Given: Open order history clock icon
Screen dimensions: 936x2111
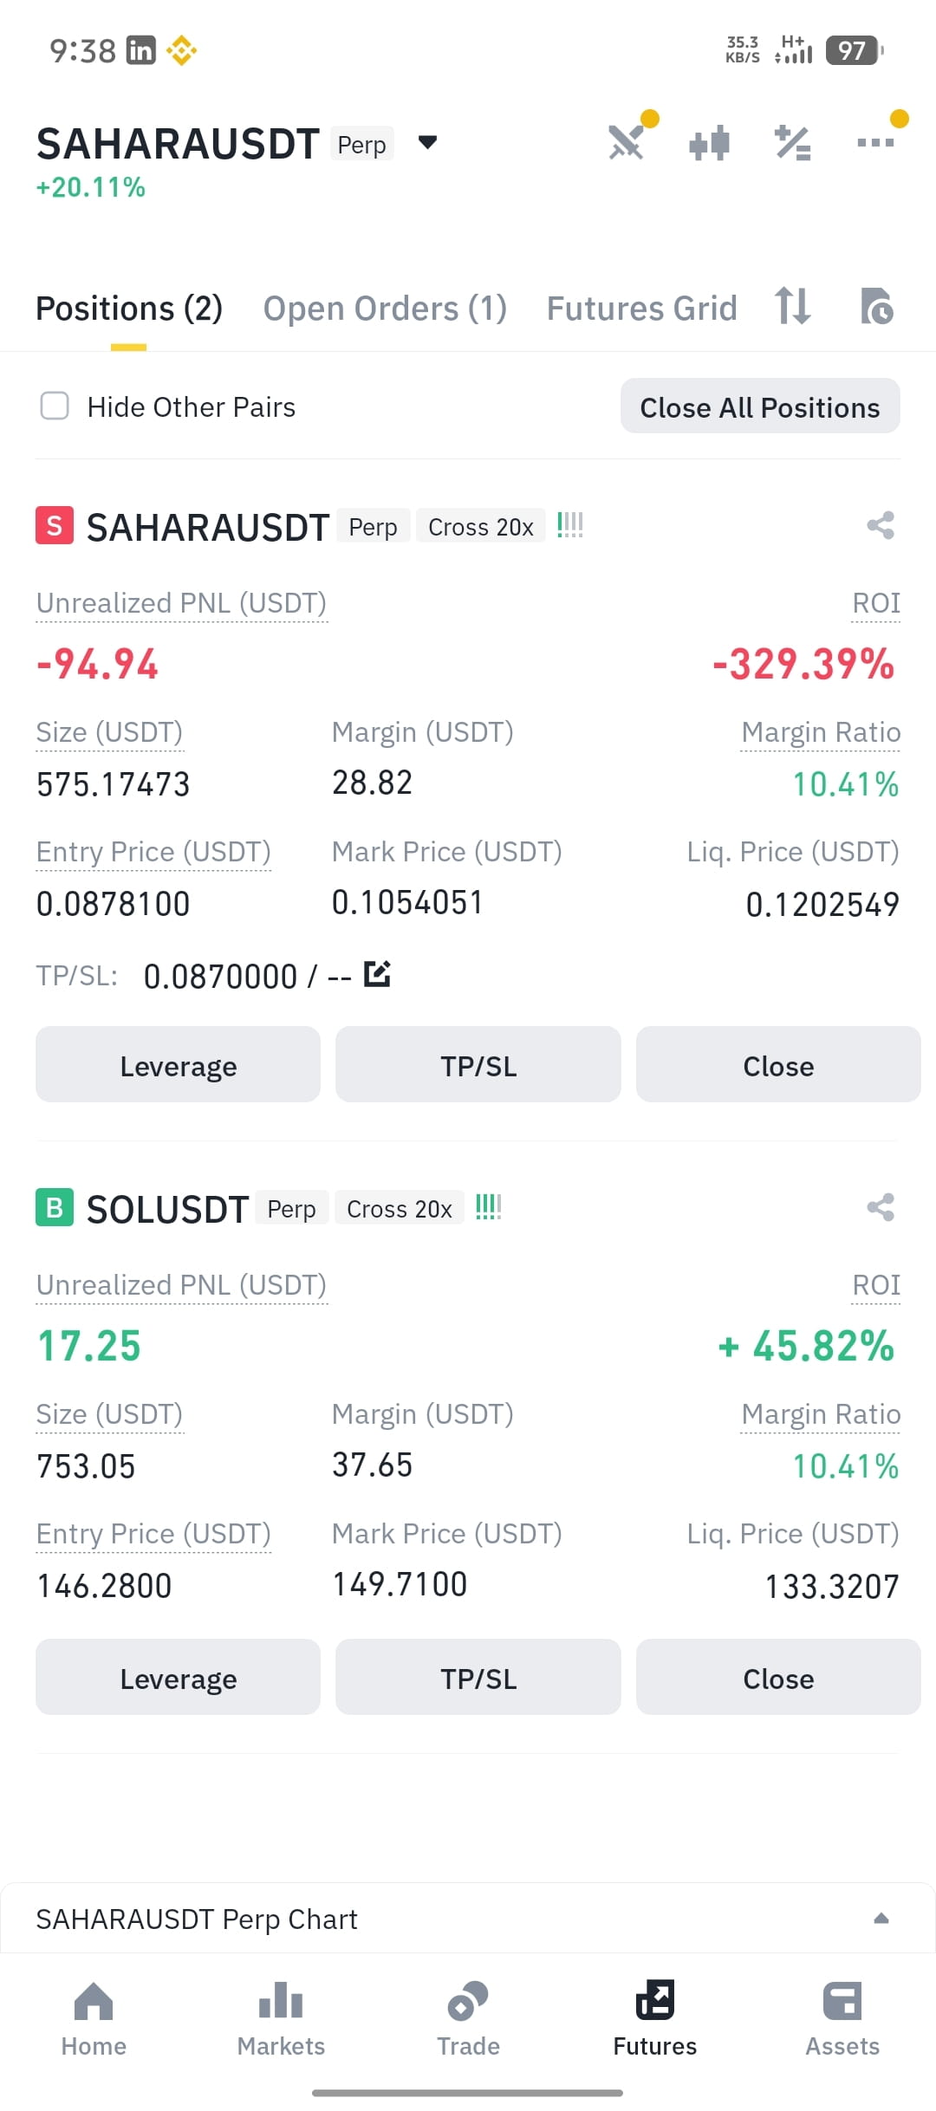Looking at the screenshot, I should pyautogui.click(x=876, y=306).
